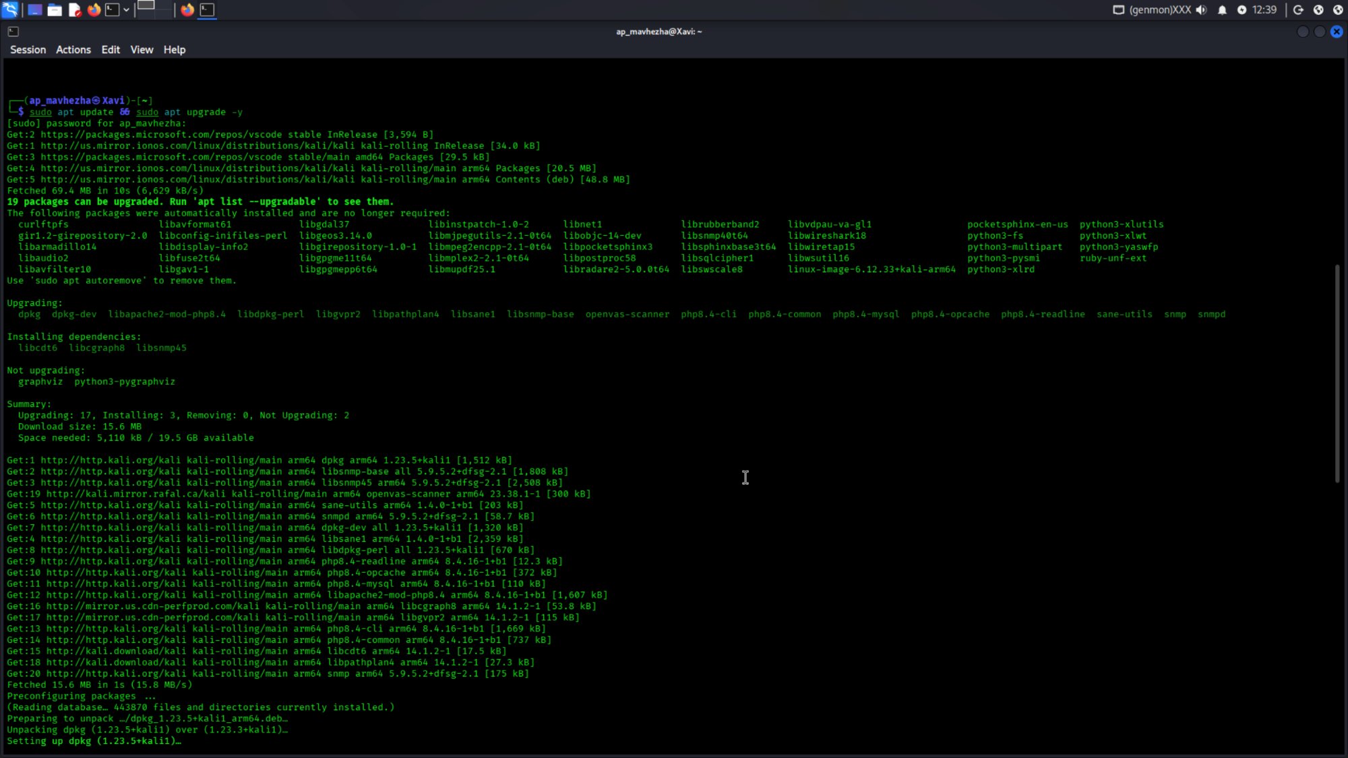Screen dimensions: 1348x758
Task: Click 'Preconfiguring packages ...' line
Action: pos(82,696)
